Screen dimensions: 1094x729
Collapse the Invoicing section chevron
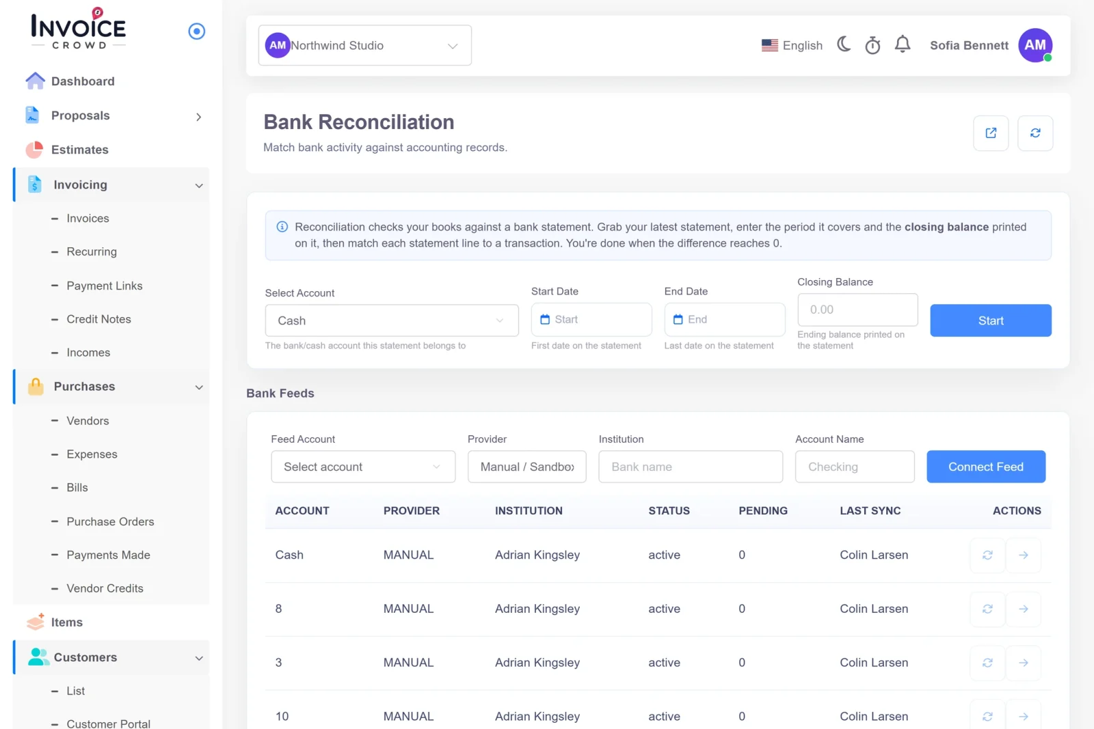coord(199,185)
